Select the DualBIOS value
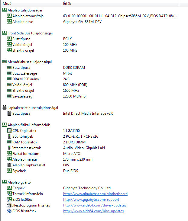The height and width of the screenshot is (221, 188). click(x=70, y=171)
